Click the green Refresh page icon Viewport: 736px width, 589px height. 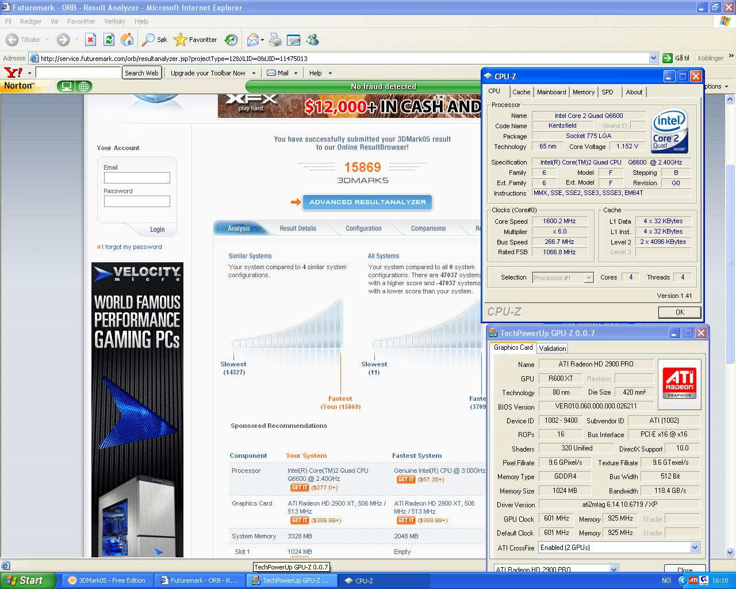[109, 40]
